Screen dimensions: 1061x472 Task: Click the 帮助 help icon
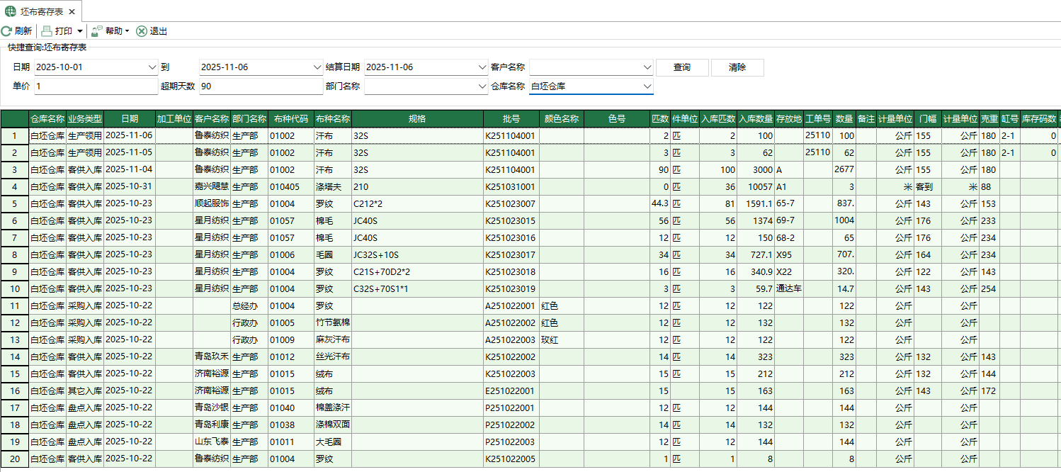point(95,30)
